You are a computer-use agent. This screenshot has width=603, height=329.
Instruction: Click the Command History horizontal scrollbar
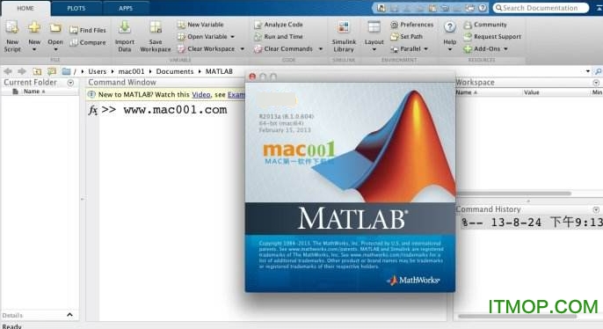[x=517, y=317]
